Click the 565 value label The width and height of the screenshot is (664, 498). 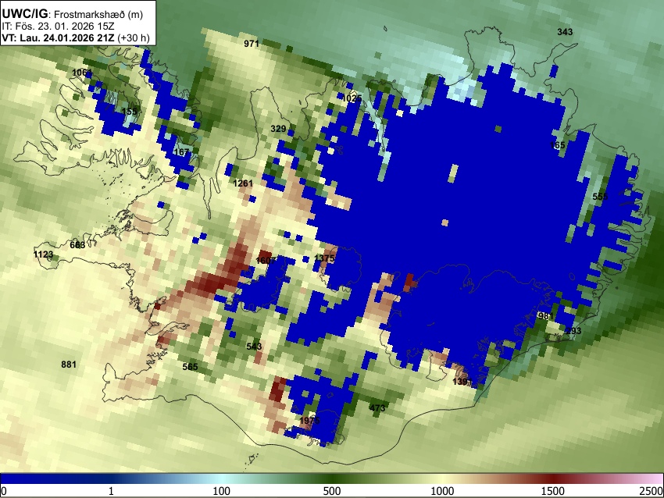coord(190,366)
